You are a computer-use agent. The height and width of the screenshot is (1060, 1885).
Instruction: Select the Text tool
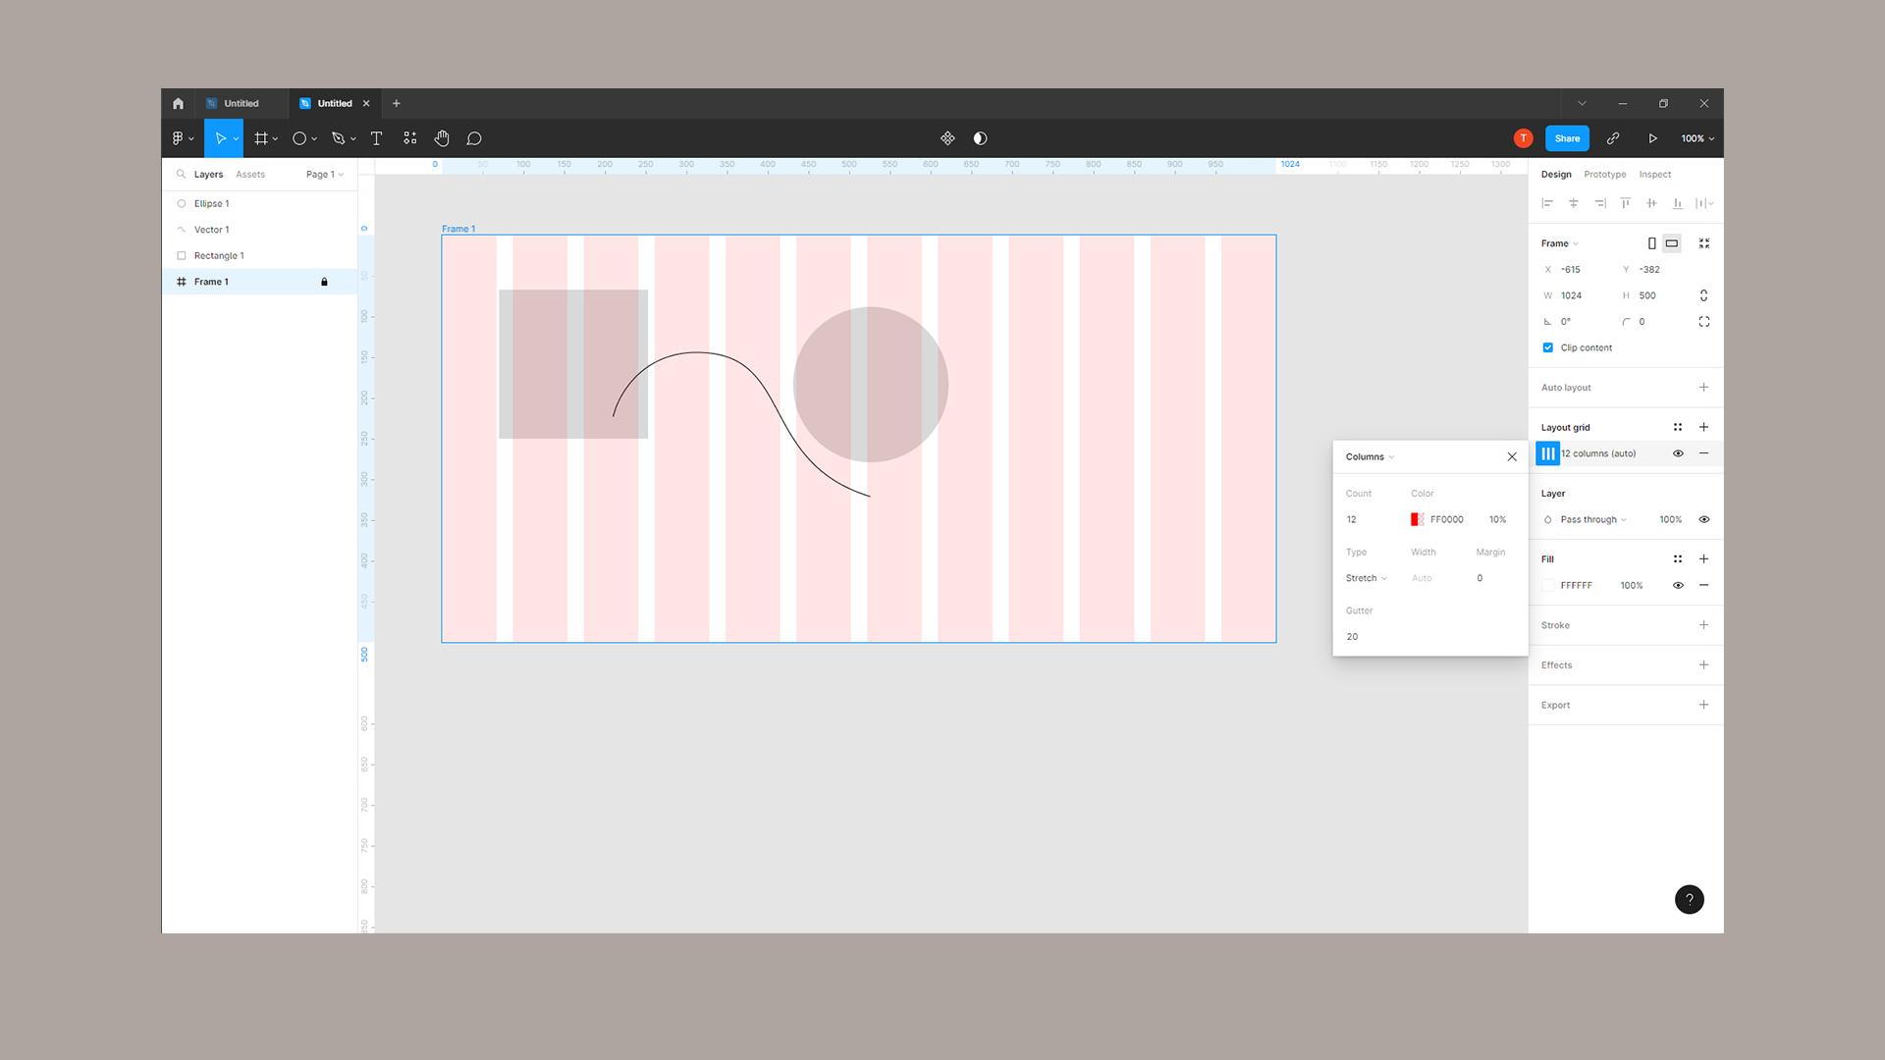[x=376, y=138]
